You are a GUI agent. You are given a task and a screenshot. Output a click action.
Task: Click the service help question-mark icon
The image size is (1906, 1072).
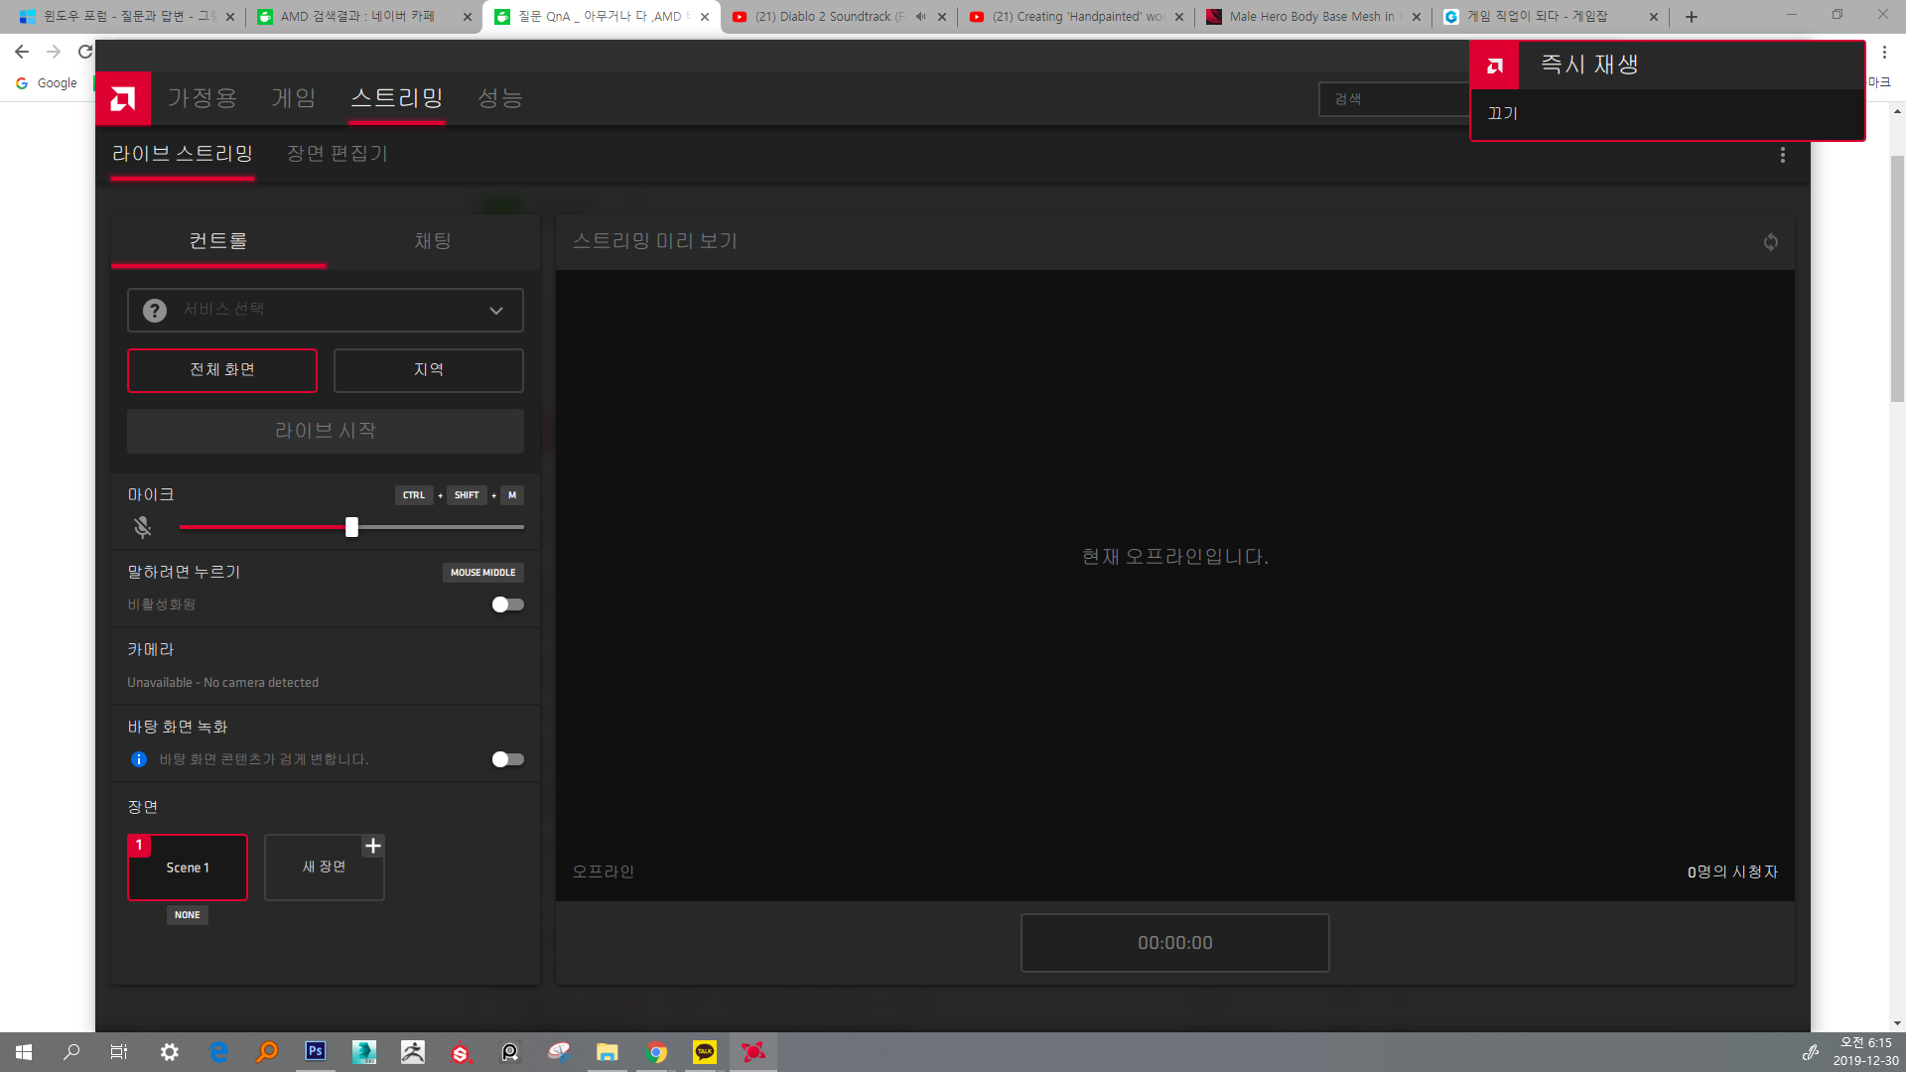coord(155,311)
